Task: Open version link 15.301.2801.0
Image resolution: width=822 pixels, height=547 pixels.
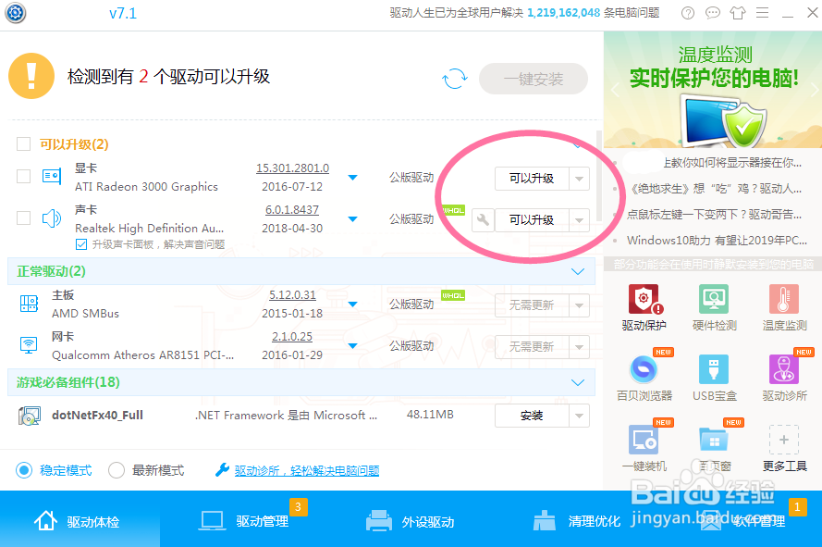Action: (292, 168)
